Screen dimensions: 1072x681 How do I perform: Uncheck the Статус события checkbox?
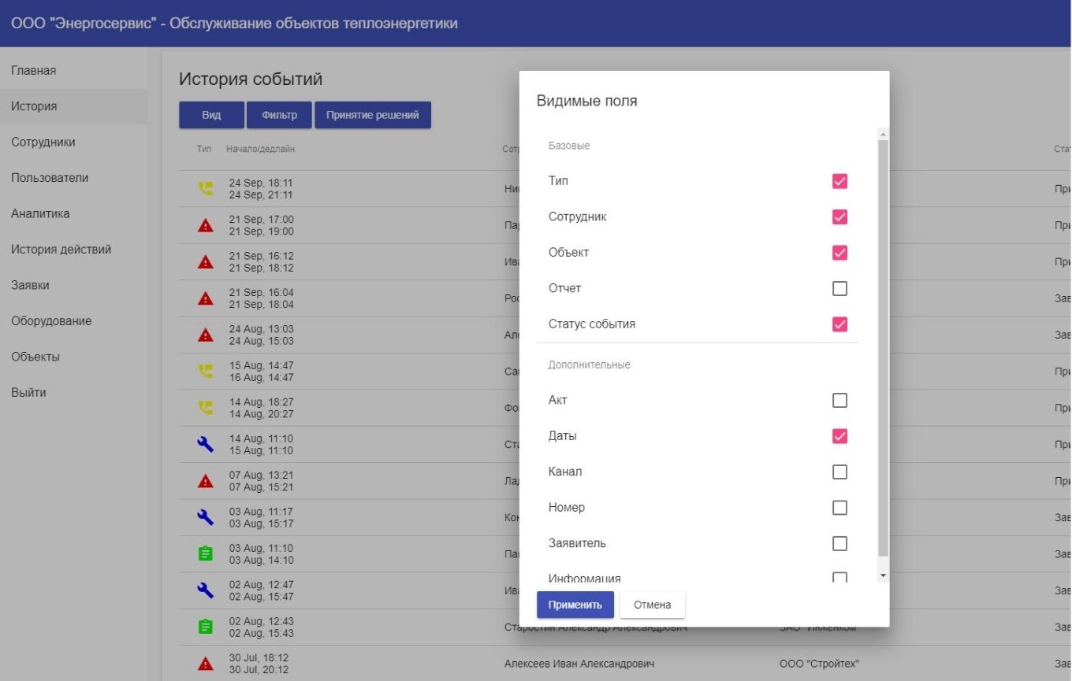[x=839, y=324]
